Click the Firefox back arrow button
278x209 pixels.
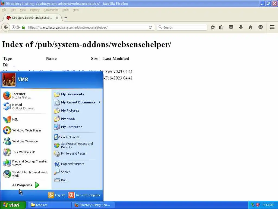(6, 27)
